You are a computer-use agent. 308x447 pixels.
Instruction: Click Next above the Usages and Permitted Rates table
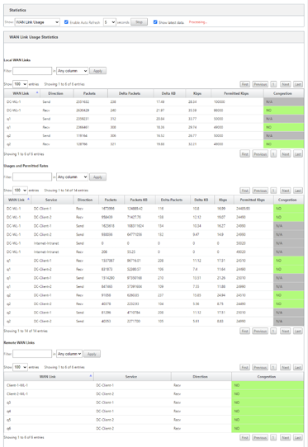pyautogui.click(x=286, y=191)
